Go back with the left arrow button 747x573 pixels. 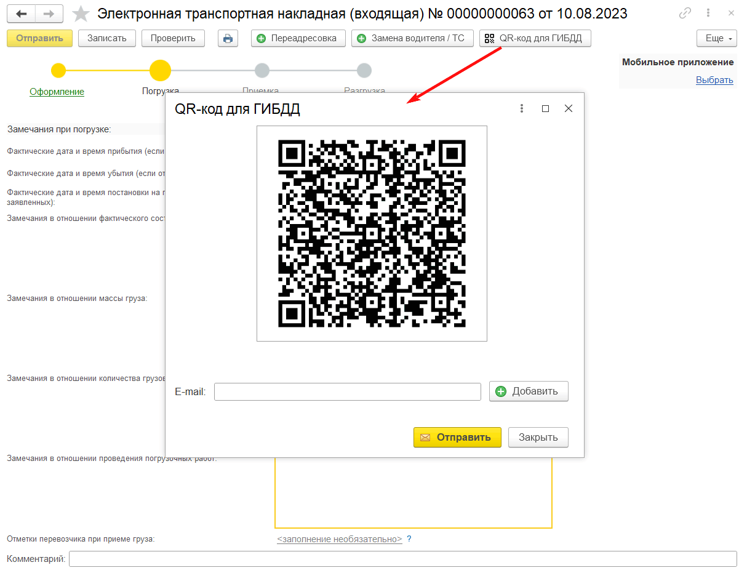[x=22, y=14]
